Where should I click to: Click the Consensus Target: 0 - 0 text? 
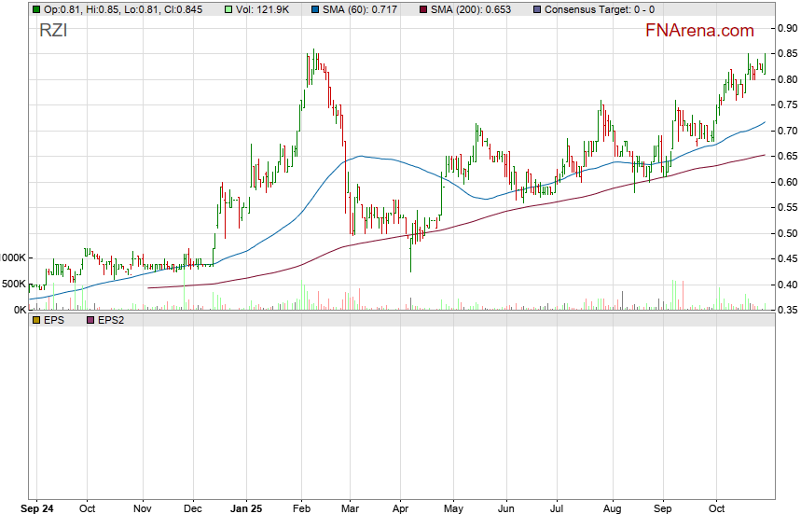tap(599, 9)
